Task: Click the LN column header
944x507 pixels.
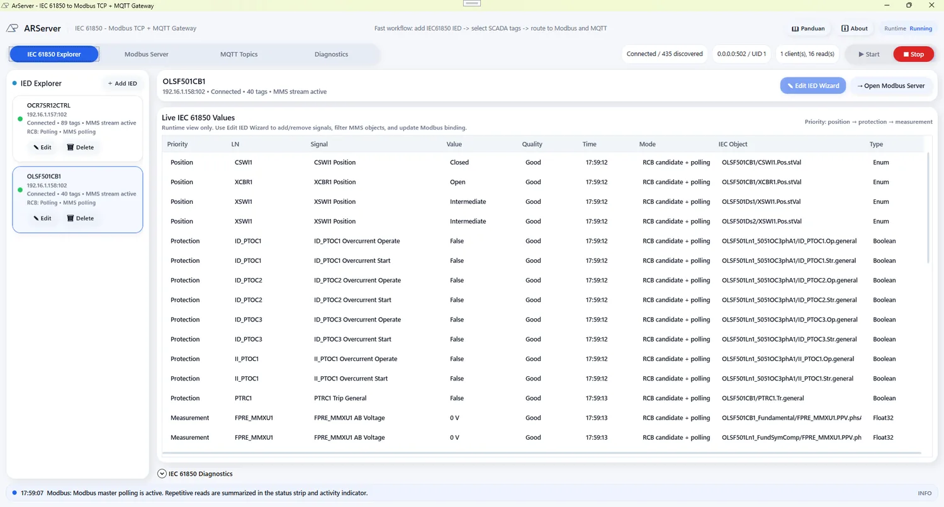Action: [x=235, y=144]
